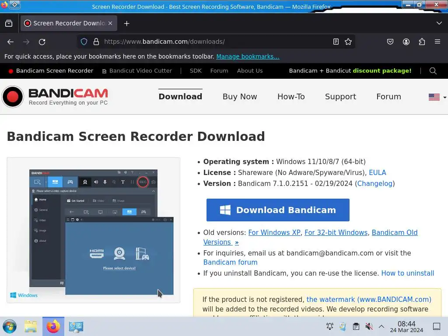Click the site security padlock icon
Viewport: 448px width, 336px height.
(96, 42)
